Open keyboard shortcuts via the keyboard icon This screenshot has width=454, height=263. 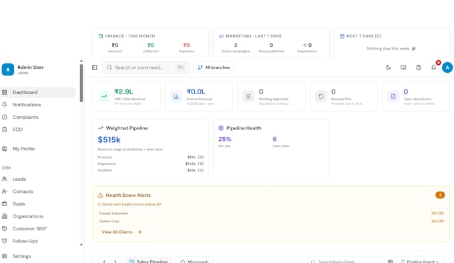[403, 67]
